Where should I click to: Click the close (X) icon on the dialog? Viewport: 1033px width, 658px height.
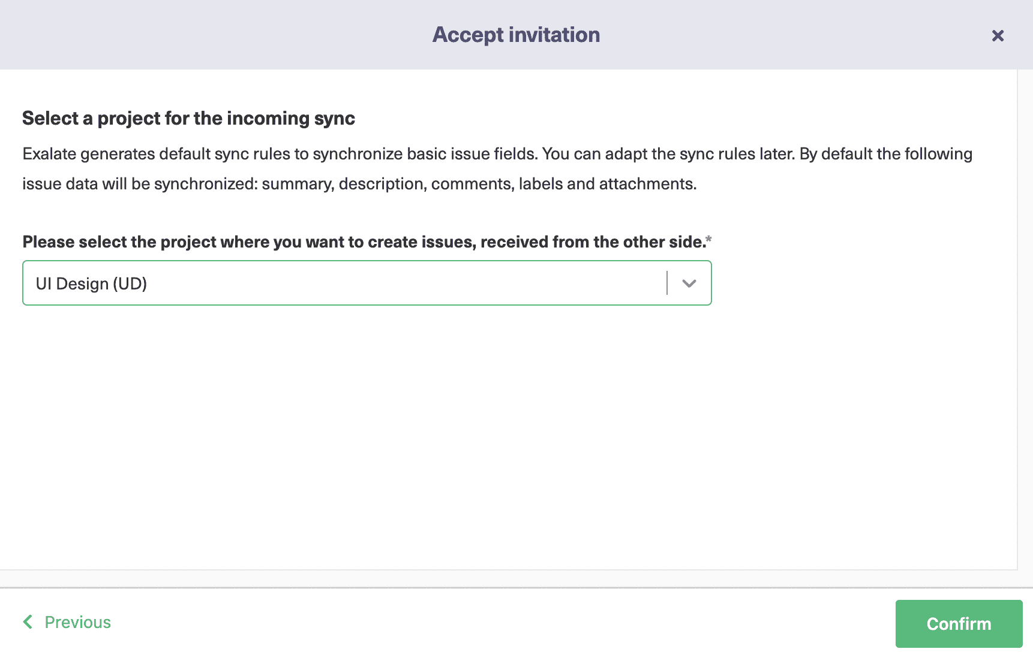click(998, 35)
